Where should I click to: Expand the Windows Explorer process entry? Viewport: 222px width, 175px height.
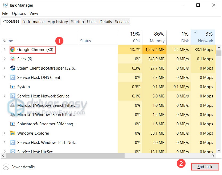click(5, 133)
